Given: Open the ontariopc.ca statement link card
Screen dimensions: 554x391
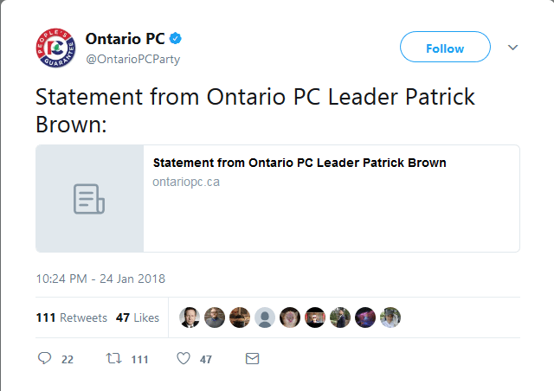Looking at the screenshot, I should tap(277, 198).
